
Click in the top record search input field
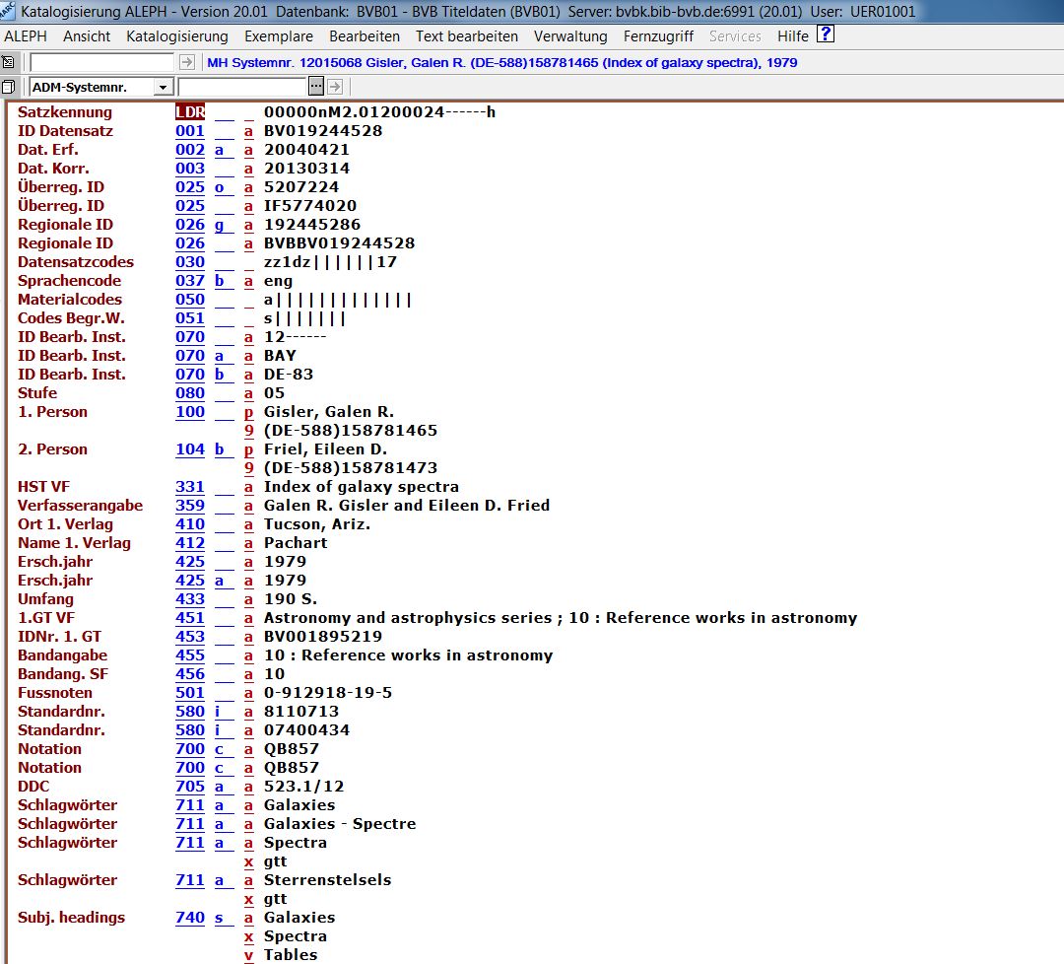(102, 62)
